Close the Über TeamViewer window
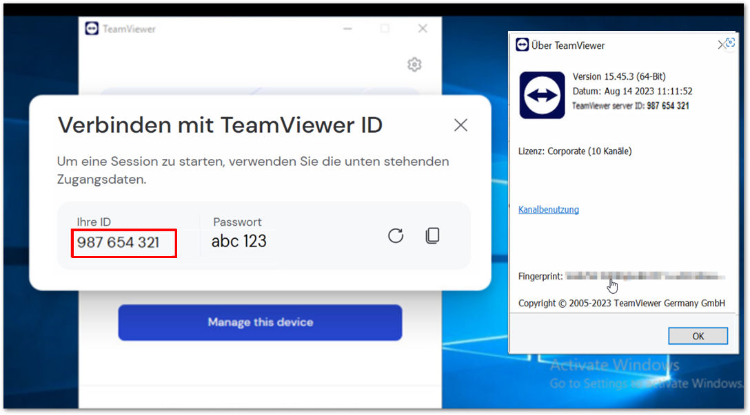Image resolution: width=750 pixels, height=415 pixels. pos(721,45)
